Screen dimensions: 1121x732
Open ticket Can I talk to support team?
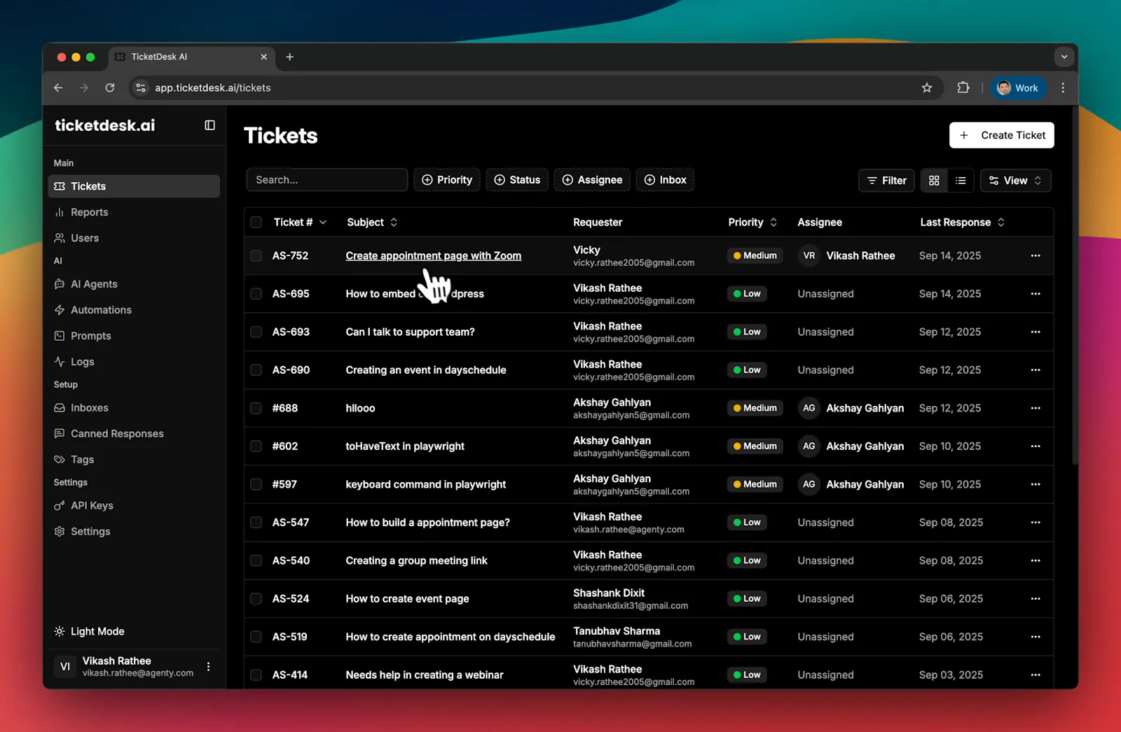(410, 332)
